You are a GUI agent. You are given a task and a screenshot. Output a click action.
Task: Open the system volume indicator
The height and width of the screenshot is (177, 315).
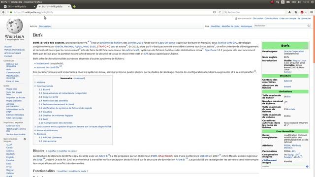[x=299, y=2]
